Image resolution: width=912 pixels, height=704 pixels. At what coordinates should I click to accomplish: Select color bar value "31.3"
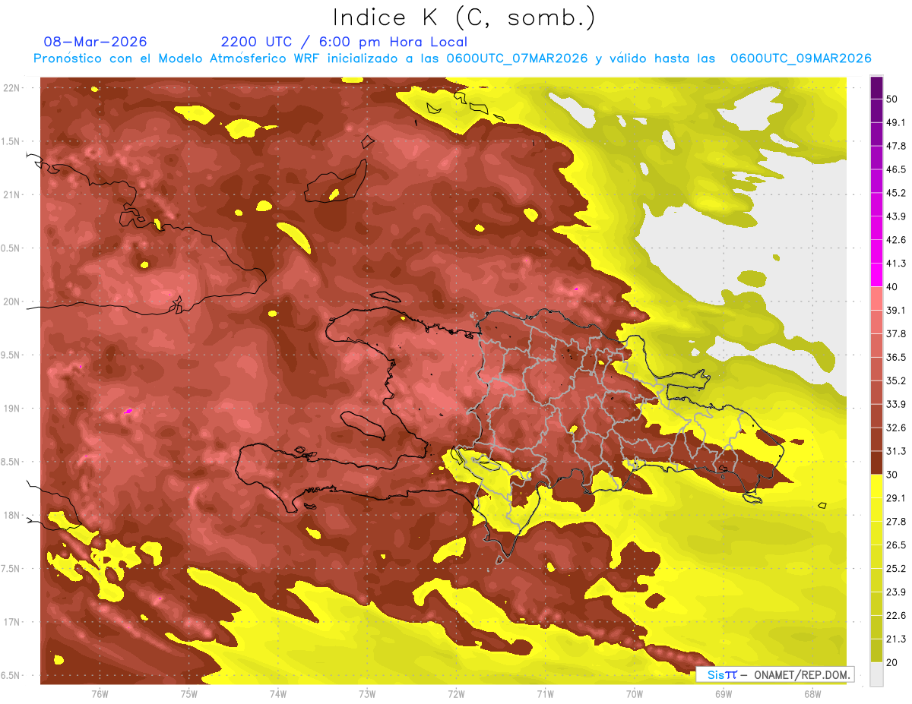(x=896, y=451)
